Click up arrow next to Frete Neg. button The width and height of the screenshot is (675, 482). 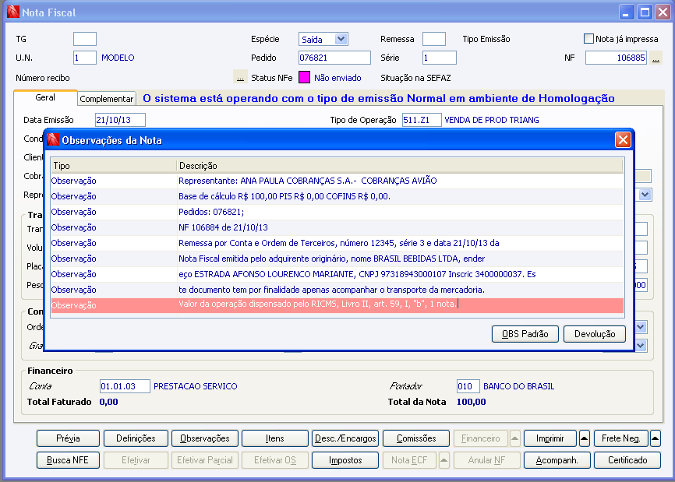pyautogui.click(x=656, y=438)
